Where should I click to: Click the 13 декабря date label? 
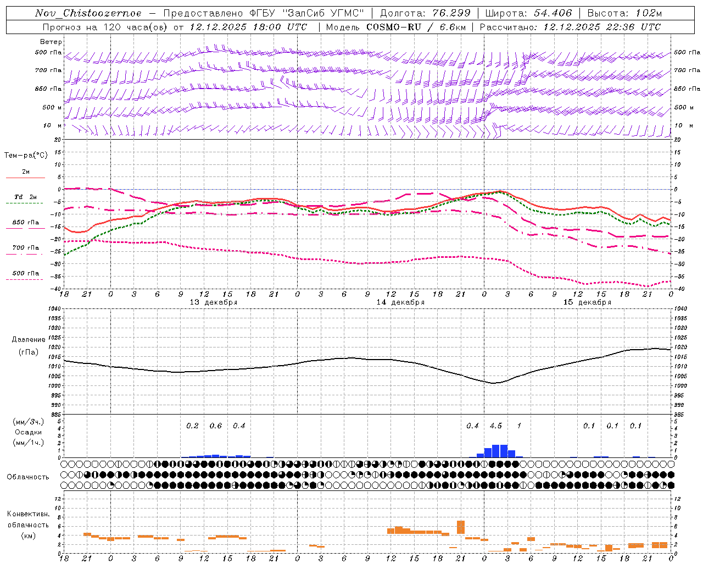[x=214, y=302]
